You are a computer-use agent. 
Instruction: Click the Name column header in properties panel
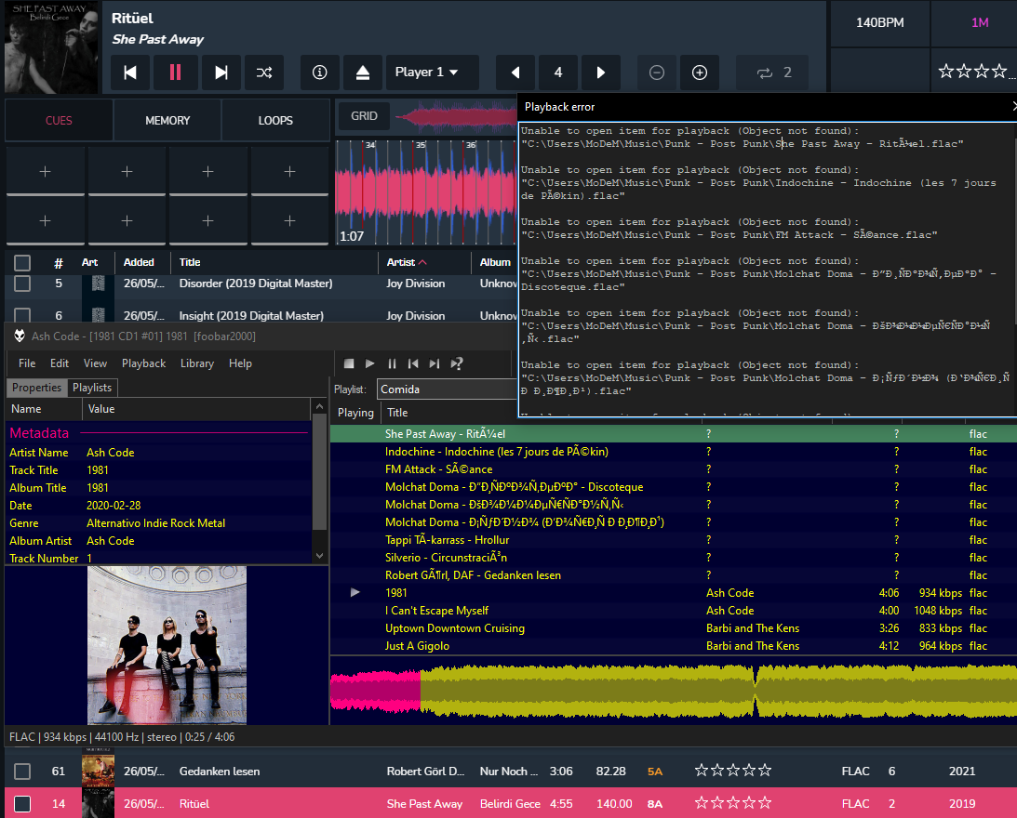(x=44, y=410)
